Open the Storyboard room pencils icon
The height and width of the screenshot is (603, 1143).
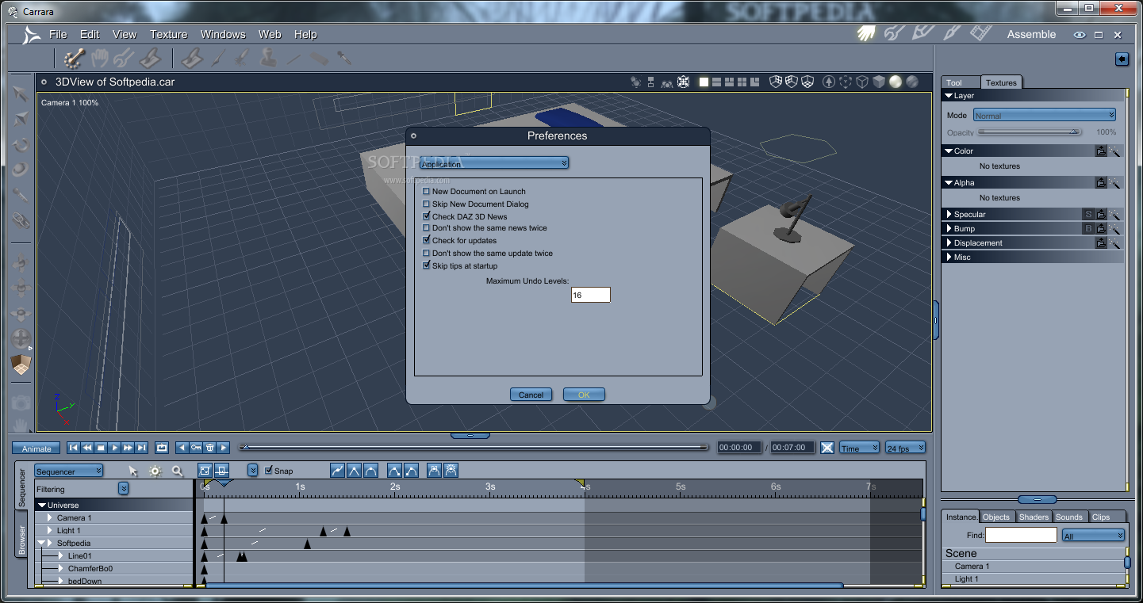(x=922, y=33)
